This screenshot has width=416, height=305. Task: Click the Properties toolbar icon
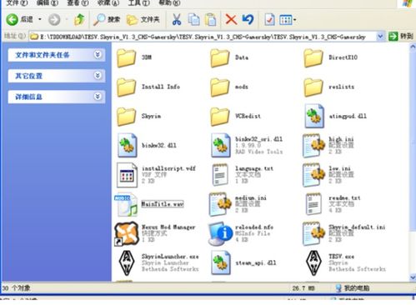pyautogui.click(x=269, y=20)
